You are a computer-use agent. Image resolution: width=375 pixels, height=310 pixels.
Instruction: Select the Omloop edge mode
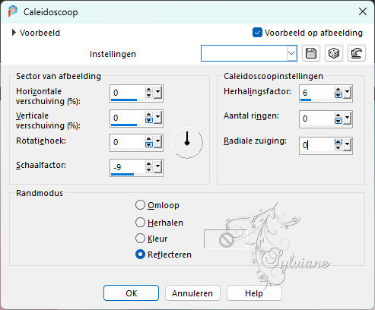pyautogui.click(x=140, y=205)
